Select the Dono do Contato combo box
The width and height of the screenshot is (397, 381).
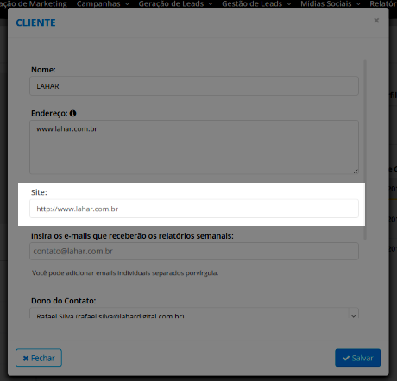tap(194, 313)
